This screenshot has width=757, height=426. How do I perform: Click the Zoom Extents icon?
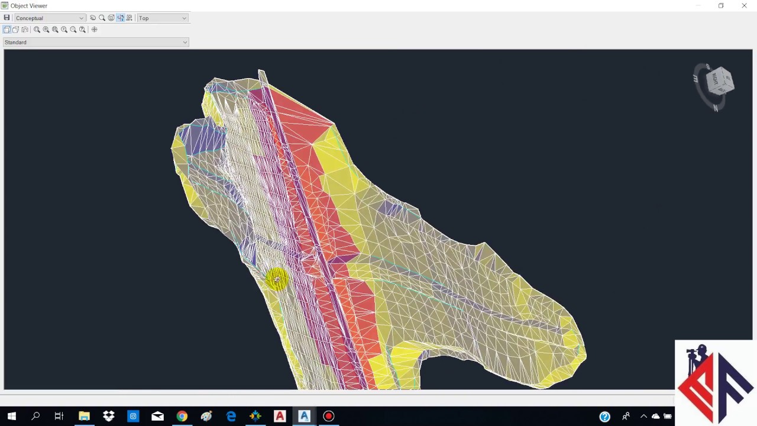point(55,30)
